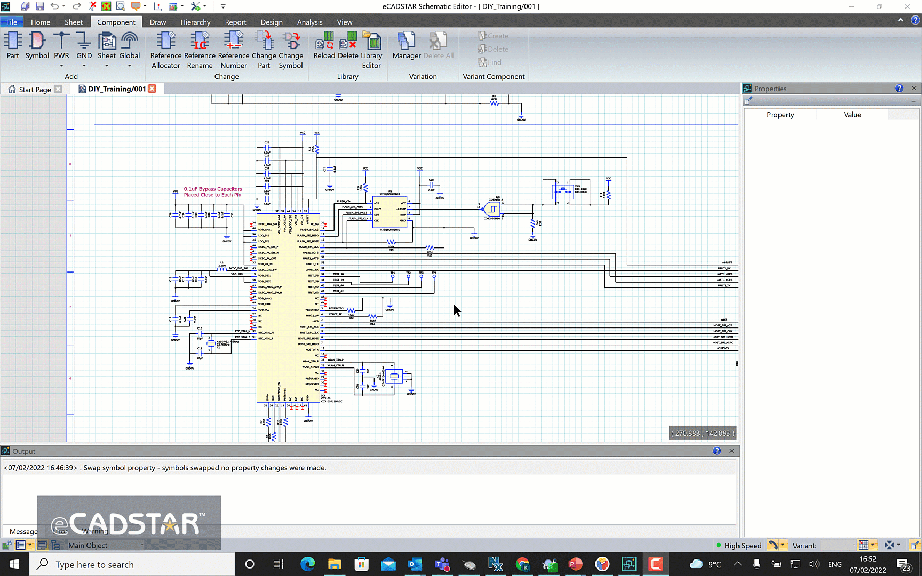The width and height of the screenshot is (922, 576).
Task: Click the orange comment bubble icon
Action: click(136, 6)
